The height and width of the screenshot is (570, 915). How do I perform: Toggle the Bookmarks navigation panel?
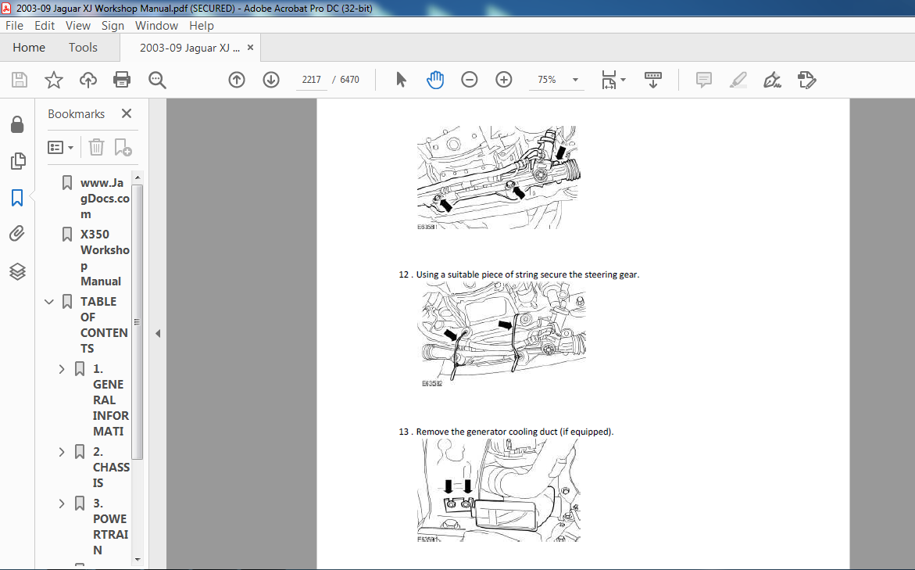point(17,197)
